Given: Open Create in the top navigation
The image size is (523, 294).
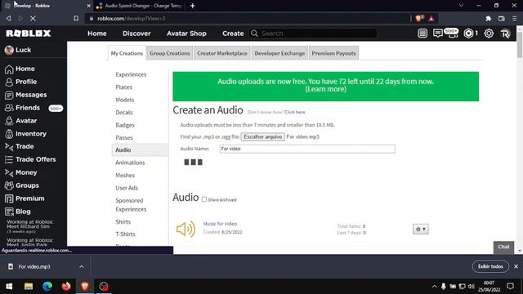Looking at the screenshot, I should tap(233, 33).
